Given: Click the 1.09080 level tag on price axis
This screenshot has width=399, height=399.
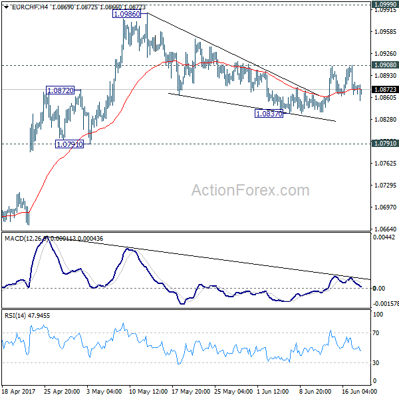Looking at the screenshot, I should 385,65.
